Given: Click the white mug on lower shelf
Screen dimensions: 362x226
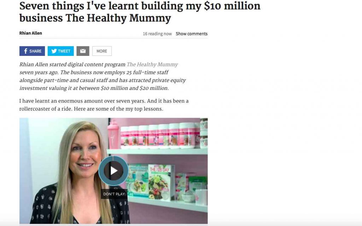Looking at the screenshot, I should pos(201,197).
